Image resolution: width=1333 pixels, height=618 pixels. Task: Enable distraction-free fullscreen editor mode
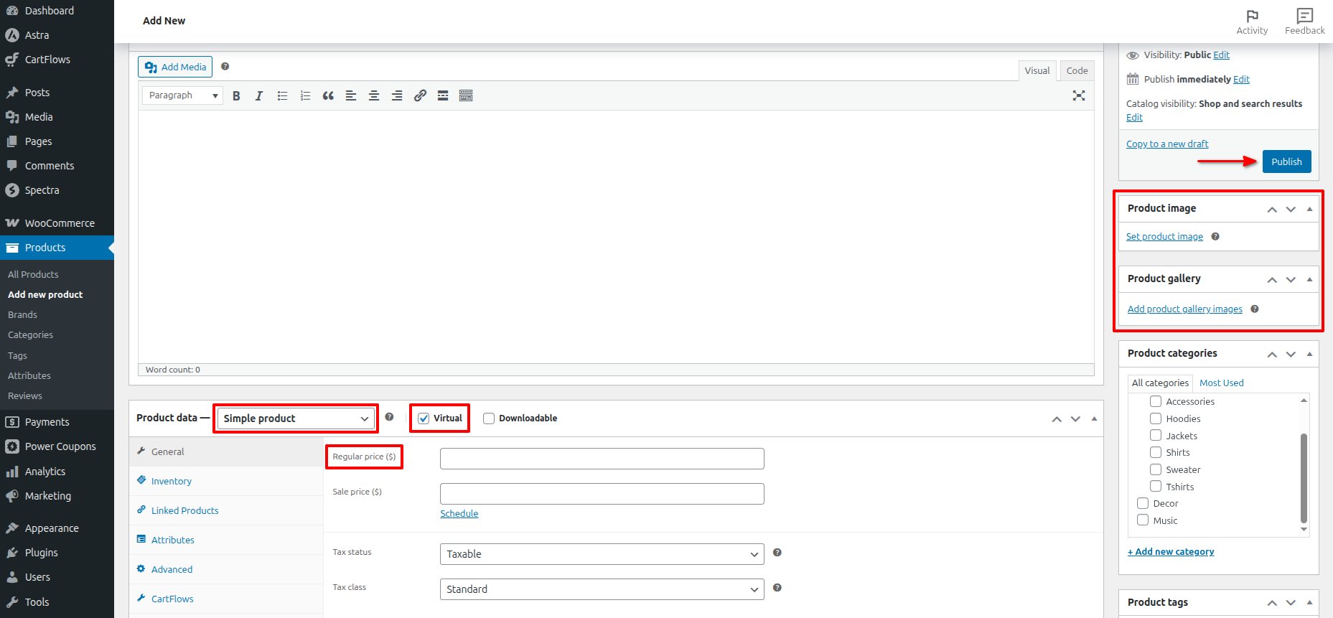[x=1079, y=95]
